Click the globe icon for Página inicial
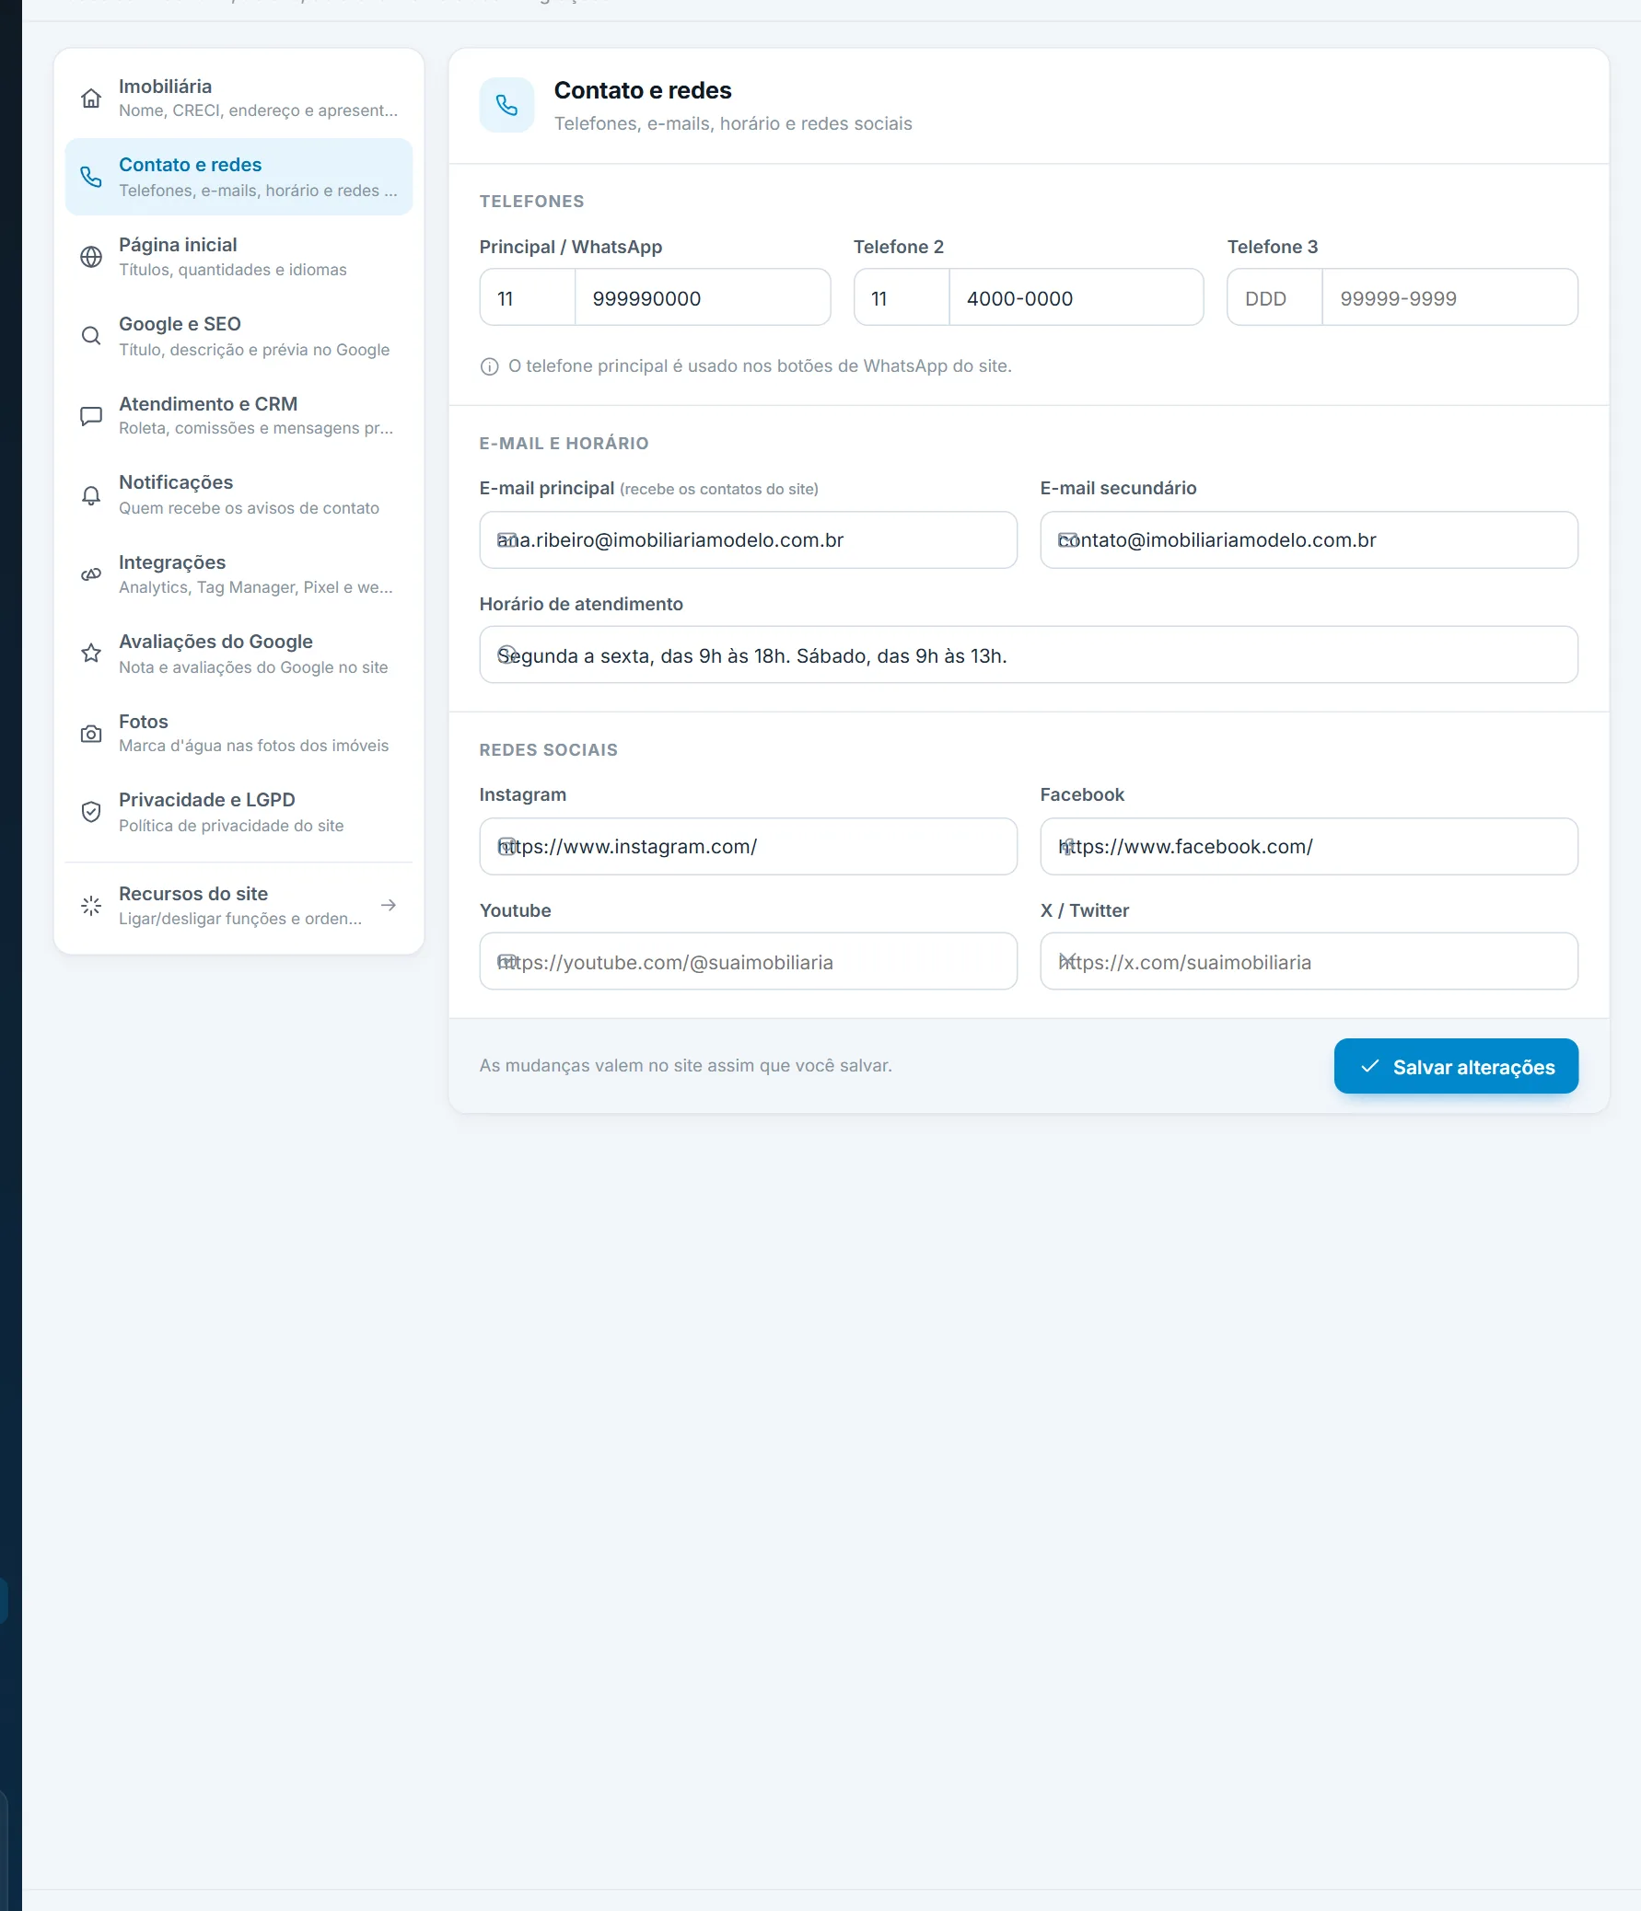The image size is (1641, 1911). point(90,257)
